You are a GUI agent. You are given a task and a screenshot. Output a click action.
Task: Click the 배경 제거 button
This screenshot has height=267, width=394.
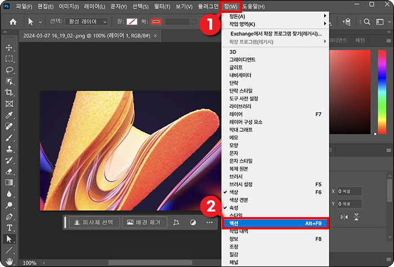coord(145,223)
